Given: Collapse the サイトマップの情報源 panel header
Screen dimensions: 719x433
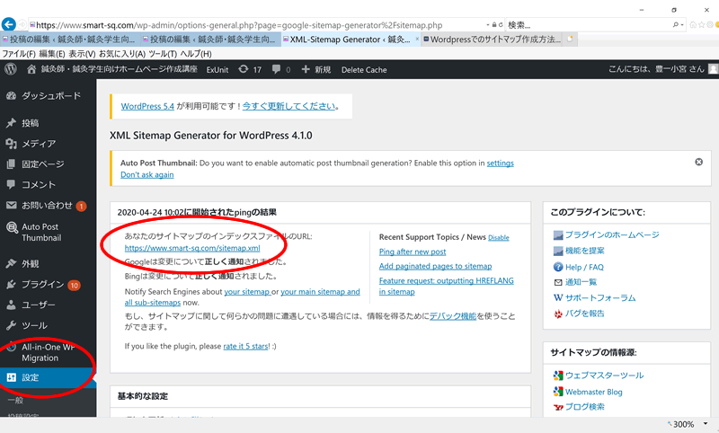Looking at the screenshot, I should tap(625, 354).
